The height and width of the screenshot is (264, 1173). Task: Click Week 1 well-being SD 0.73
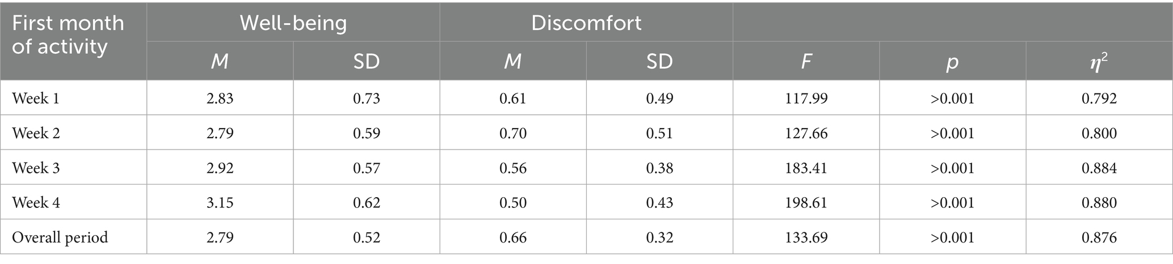[x=366, y=99]
